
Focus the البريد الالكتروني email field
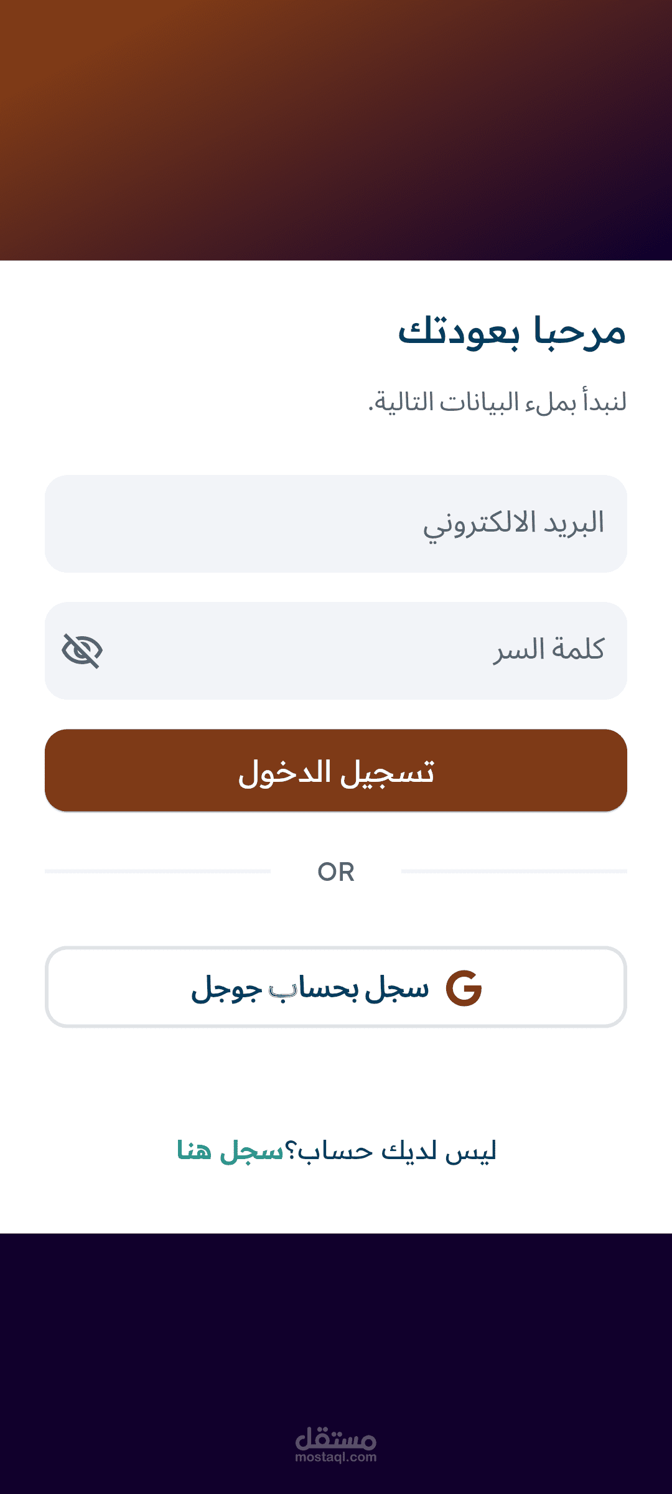336,524
